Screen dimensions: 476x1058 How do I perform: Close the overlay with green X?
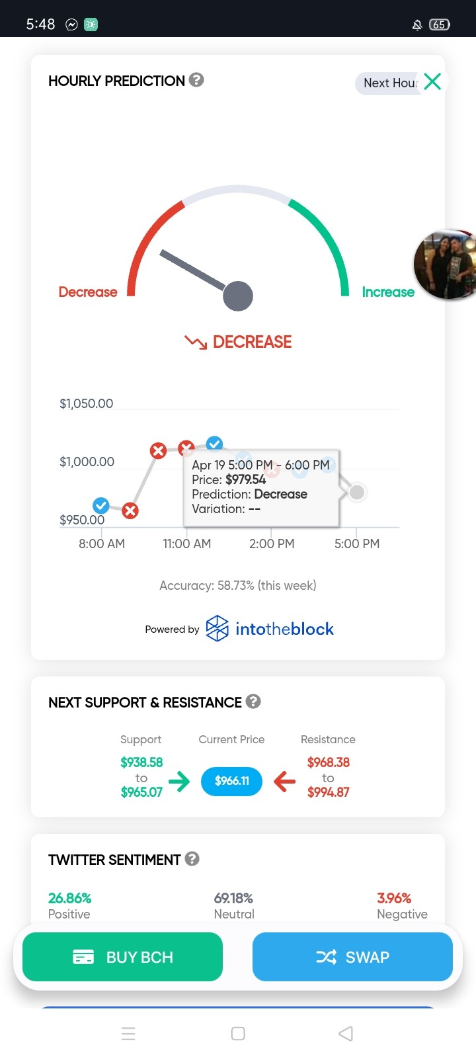(x=432, y=81)
